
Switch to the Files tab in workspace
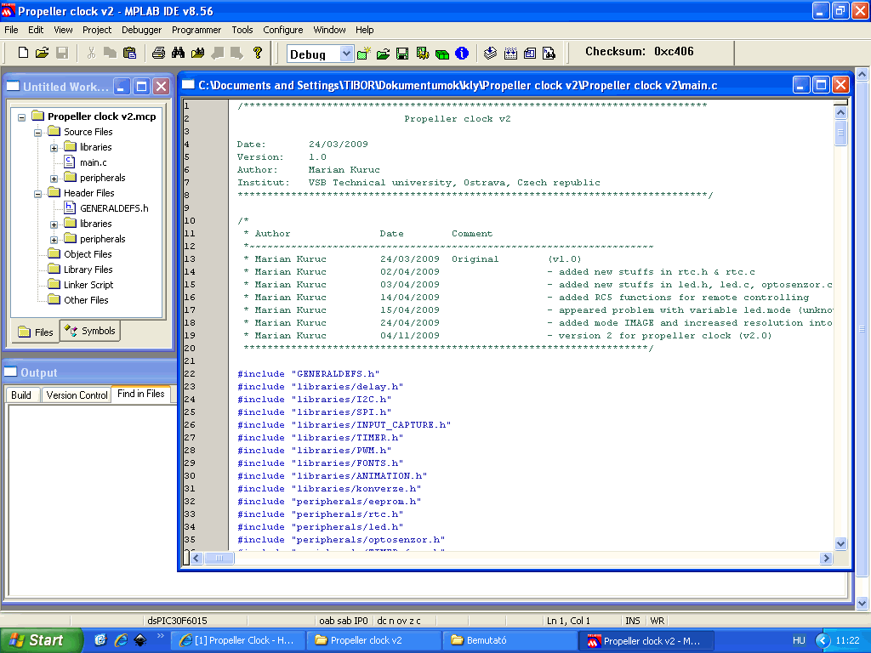pyautogui.click(x=36, y=332)
